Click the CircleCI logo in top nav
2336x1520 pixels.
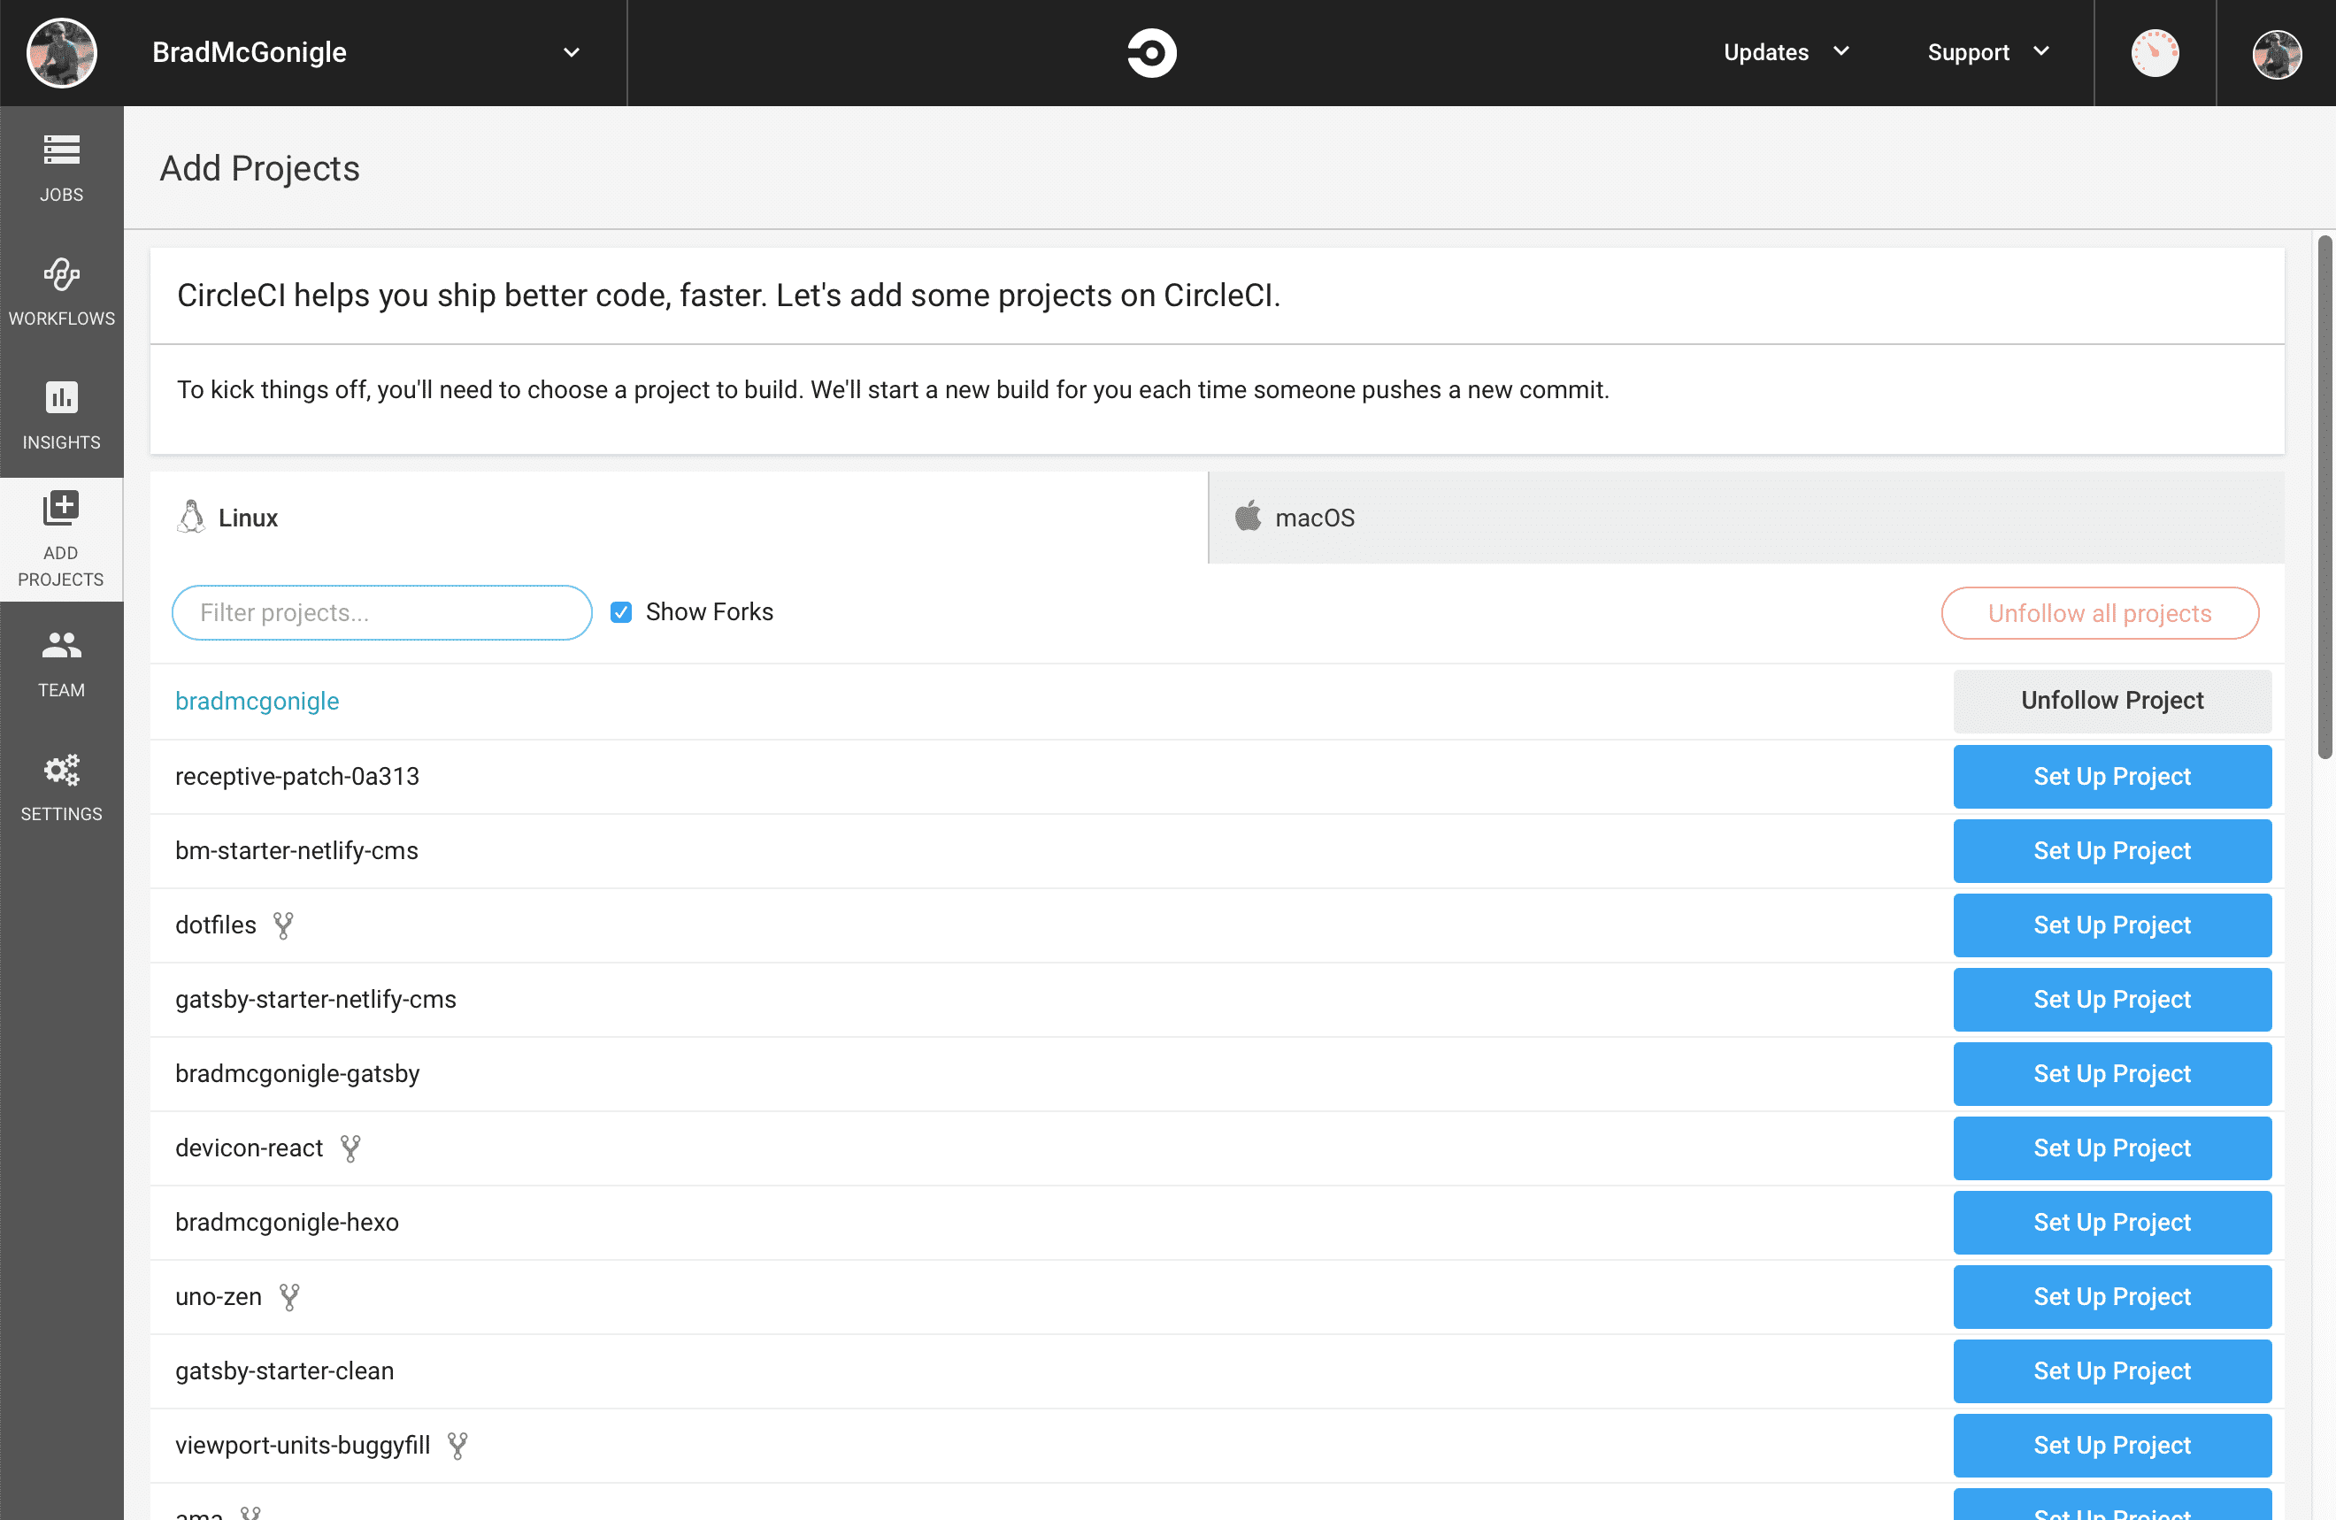click(x=1148, y=51)
